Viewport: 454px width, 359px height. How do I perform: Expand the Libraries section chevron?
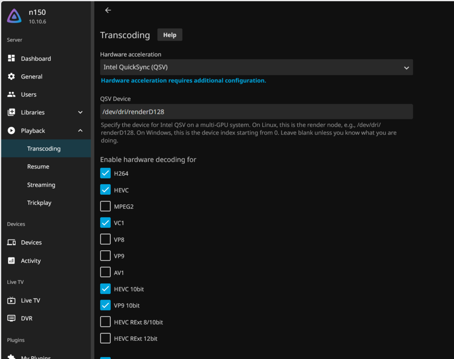pyautogui.click(x=80, y=112)
